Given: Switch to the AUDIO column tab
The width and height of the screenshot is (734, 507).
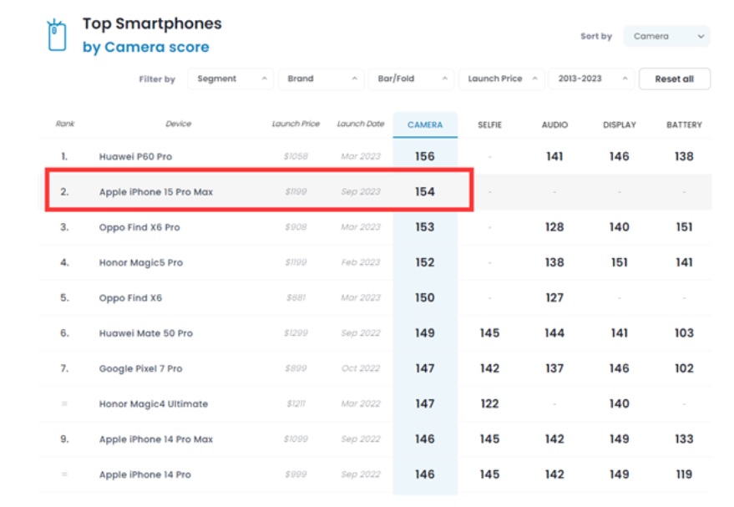Looking at the screenshot, I should [554, 125].
